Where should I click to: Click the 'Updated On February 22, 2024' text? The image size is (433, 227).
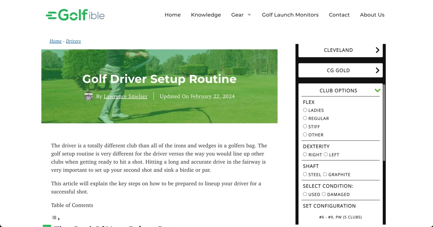click(197, 96)
